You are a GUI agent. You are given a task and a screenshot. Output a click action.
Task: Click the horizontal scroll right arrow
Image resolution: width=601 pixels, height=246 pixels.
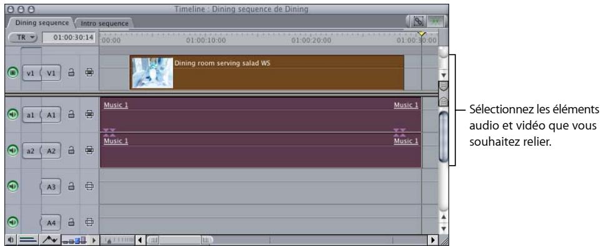[433, 240]
